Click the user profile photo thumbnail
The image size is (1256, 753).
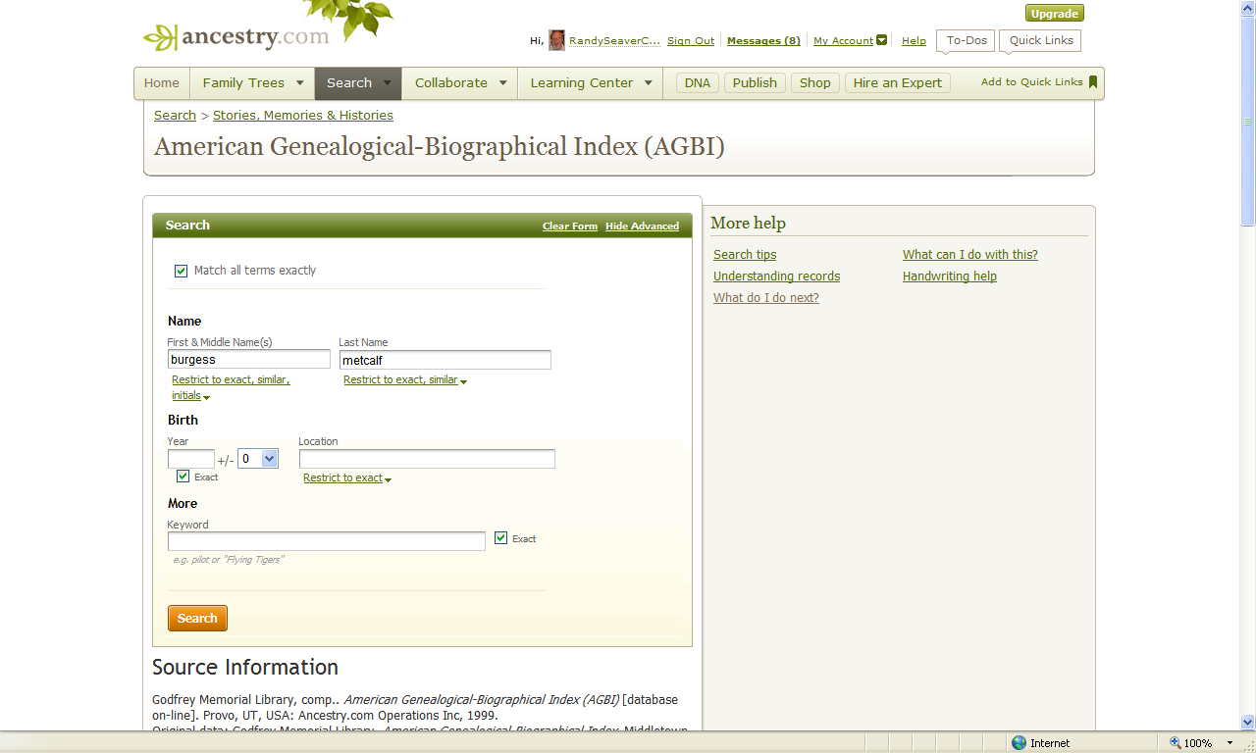(556, 40)
